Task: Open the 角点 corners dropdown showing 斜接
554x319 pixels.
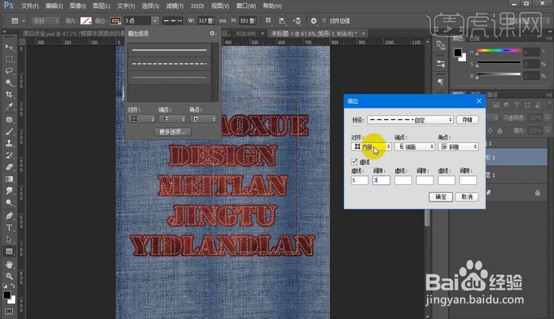Action: pyautogui.click(x=458, y=147)
